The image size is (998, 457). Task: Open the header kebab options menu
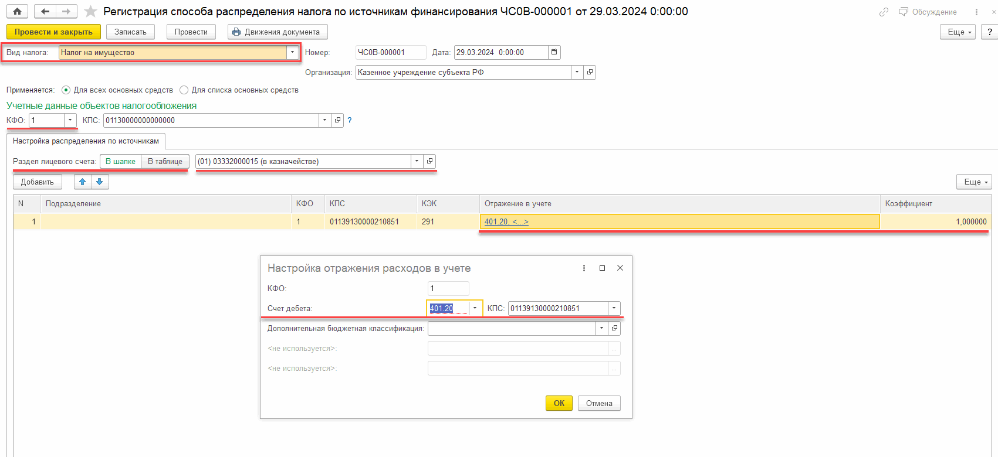point(976,12)
